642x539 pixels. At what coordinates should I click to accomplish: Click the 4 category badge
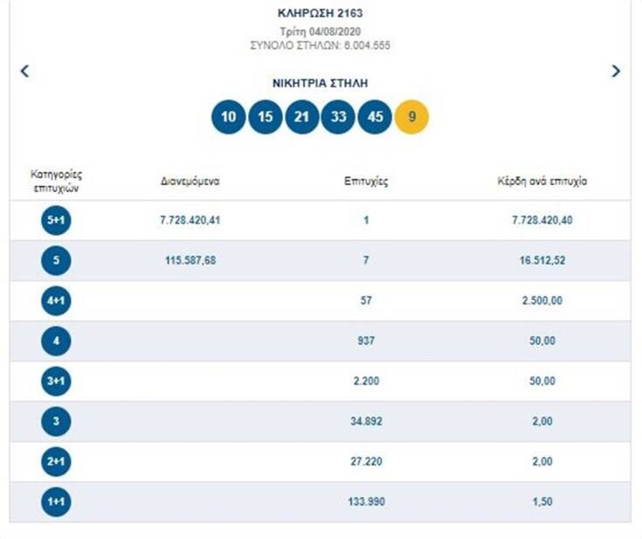pyautogui.click(x=56, y=341)
